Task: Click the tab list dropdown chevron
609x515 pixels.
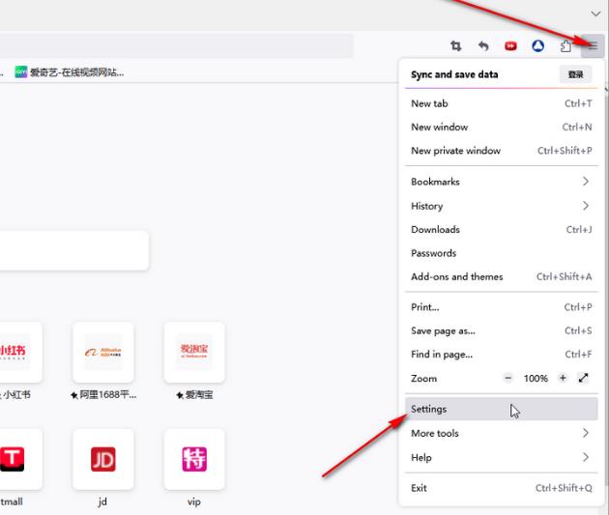Action: pos(595,14)
